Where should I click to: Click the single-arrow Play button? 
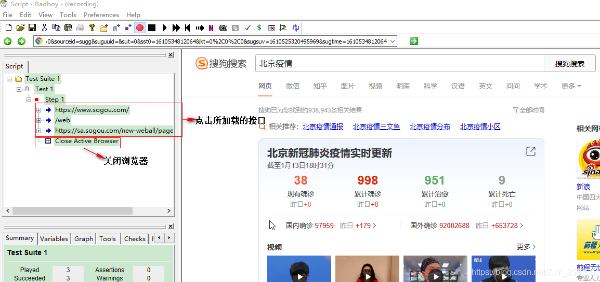coord(164,27)
